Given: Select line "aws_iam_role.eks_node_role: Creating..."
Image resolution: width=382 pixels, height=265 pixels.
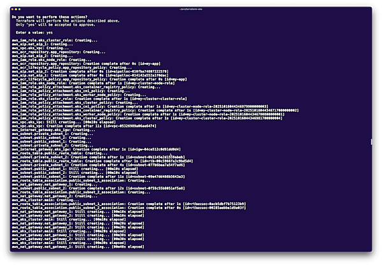Looking at the screenshot, I should click(x=52, y=60).
